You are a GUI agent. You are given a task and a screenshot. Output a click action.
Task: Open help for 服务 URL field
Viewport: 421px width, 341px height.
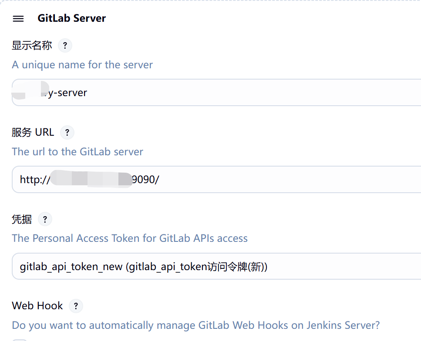coord(67,133)
